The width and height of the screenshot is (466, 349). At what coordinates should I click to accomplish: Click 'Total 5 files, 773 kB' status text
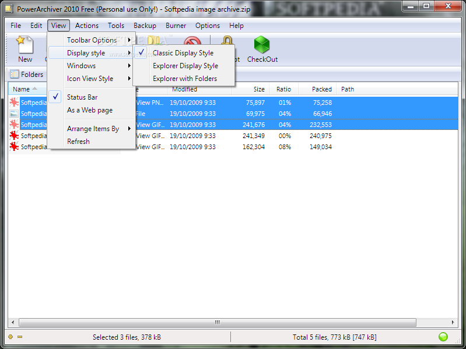334,337
